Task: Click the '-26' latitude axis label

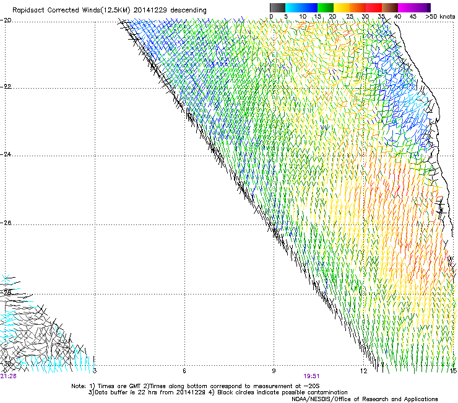Action: coord(6,223)
